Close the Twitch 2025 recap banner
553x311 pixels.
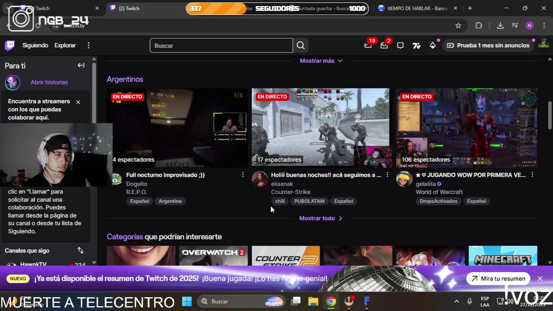tap(540, 279)
